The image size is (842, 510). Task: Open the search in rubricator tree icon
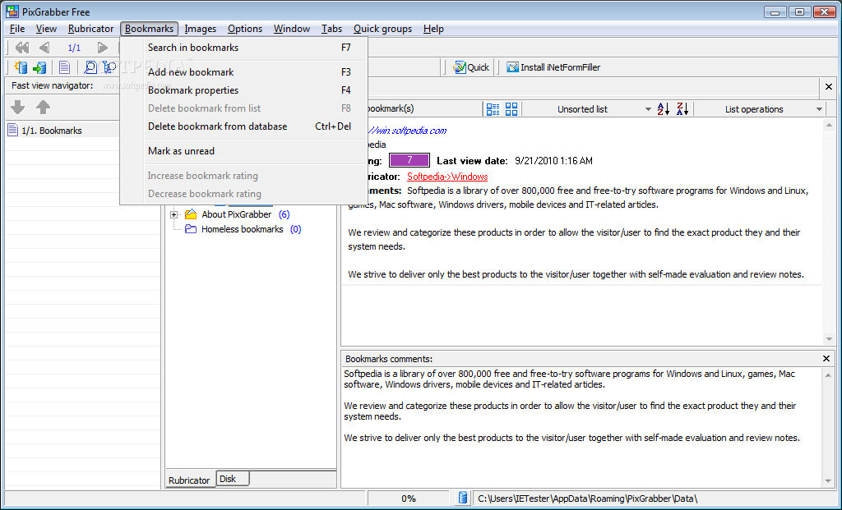tap(109, 67)
